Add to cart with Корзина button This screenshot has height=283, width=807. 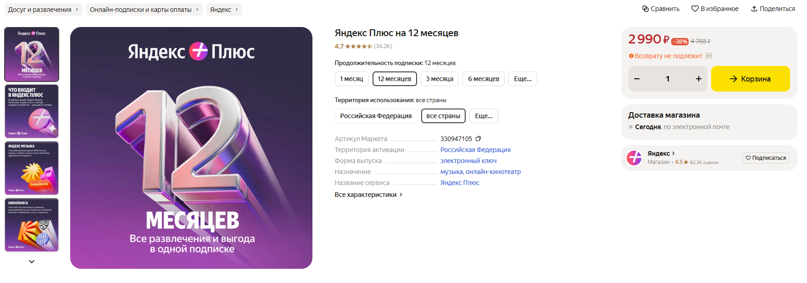click(750, 79)
